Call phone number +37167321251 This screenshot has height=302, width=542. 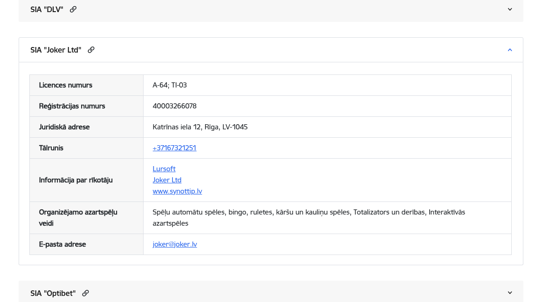[174, 148]
